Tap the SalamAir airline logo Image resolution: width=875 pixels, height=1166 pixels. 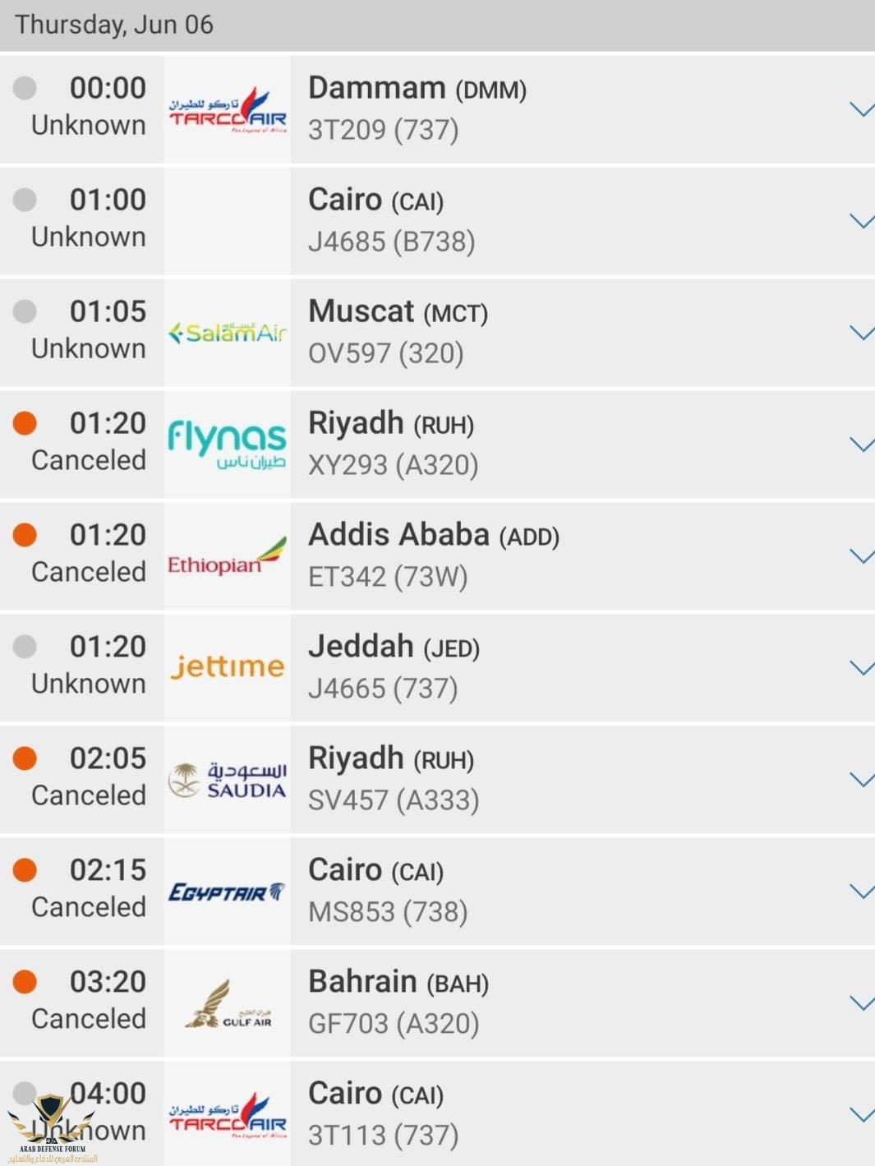[228, 333]
